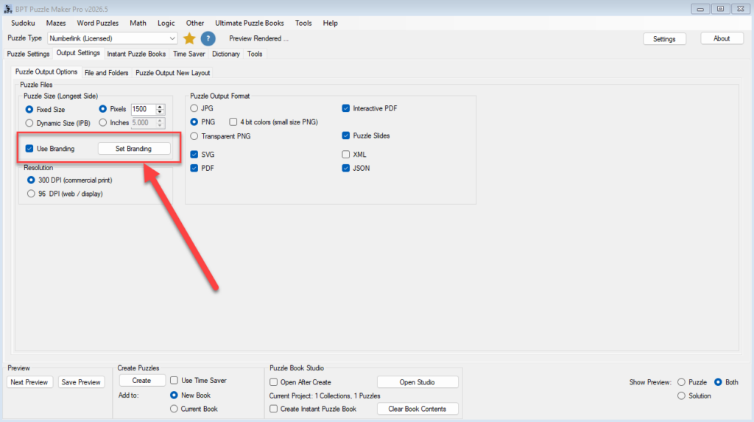
Task: Select the JPG output format
Action: (194, 108)
